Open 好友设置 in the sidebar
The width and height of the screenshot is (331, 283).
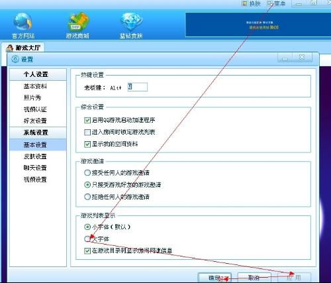point(35,121)
